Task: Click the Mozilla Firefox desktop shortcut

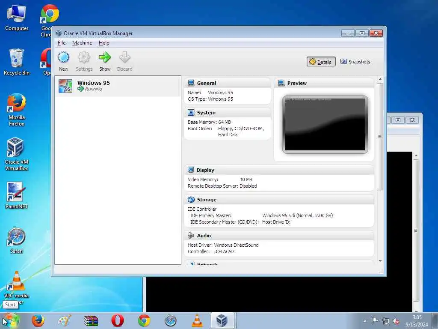Action: click(x=17, y=110)
